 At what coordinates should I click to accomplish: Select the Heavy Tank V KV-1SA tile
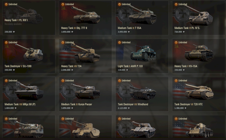coord(199,56)
